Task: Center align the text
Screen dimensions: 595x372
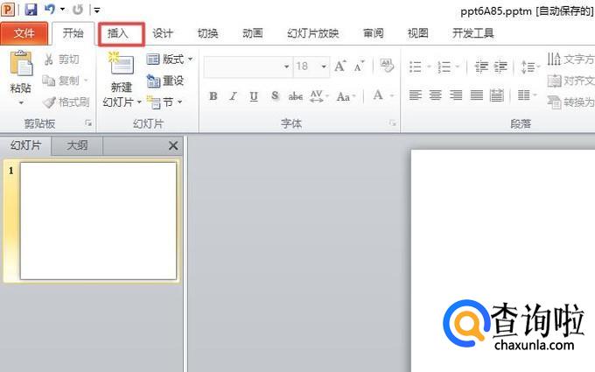Action: pos(435,95)
